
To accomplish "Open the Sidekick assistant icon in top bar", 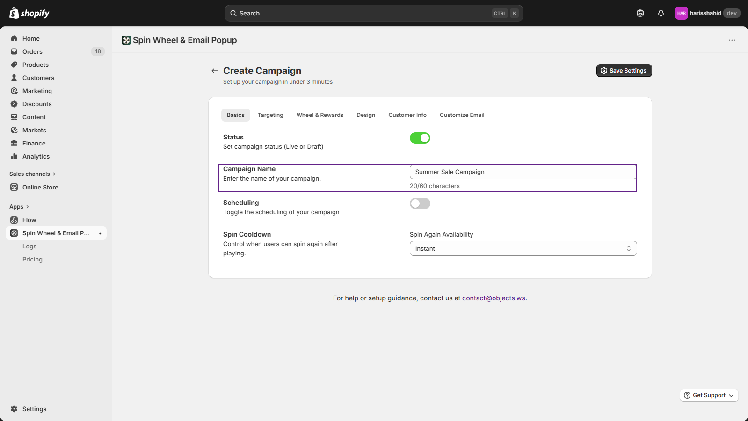I will 640,13.
